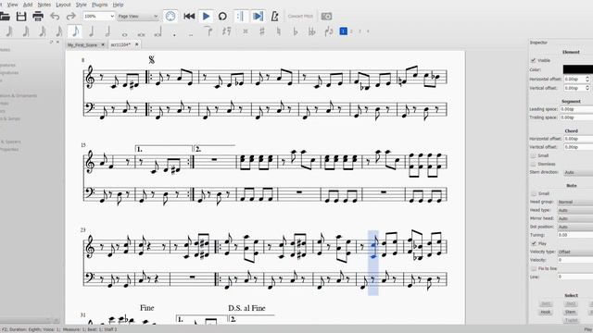Open the View menu
The image size is (593, 333).
[12, 5]
